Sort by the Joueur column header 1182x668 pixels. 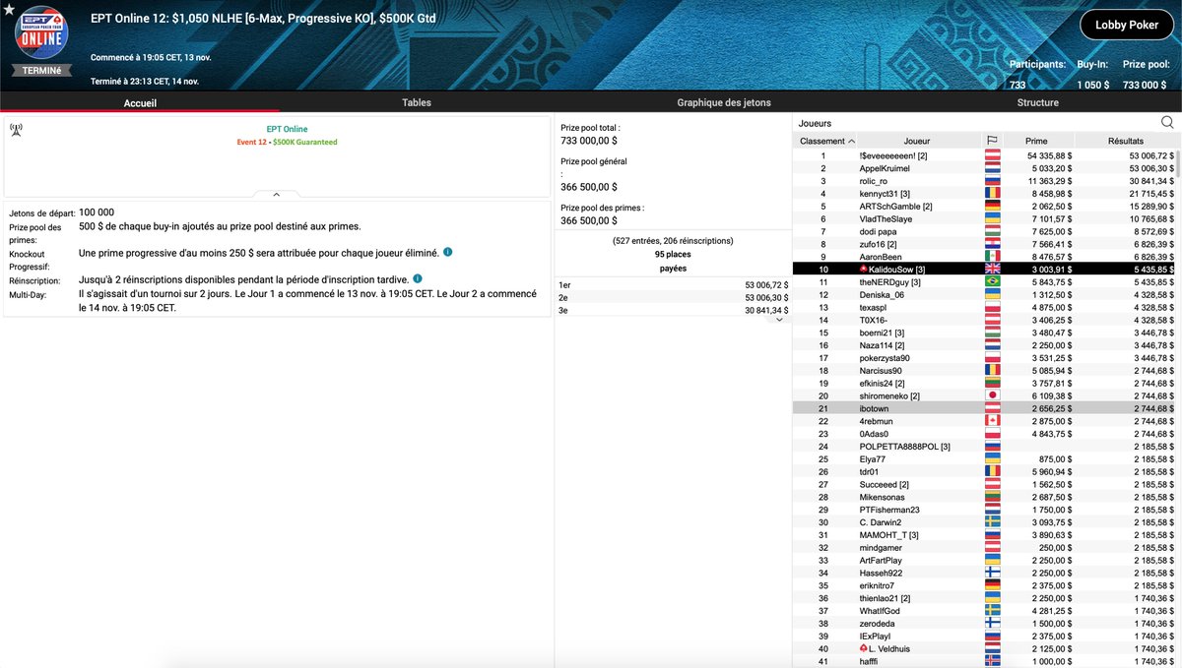pyautogui.click(x=917, y=141)
